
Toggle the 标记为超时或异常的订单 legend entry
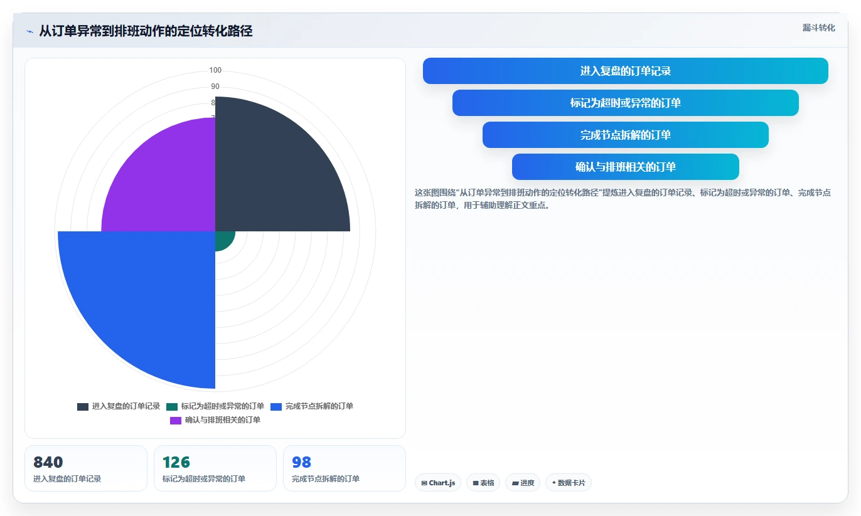point(215,406)
